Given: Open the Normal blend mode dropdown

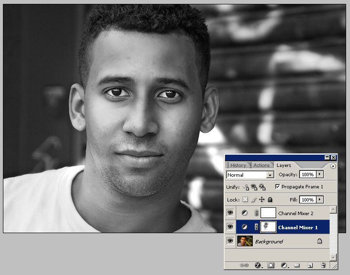Looking at the screenshot, I should pos(270,175).
